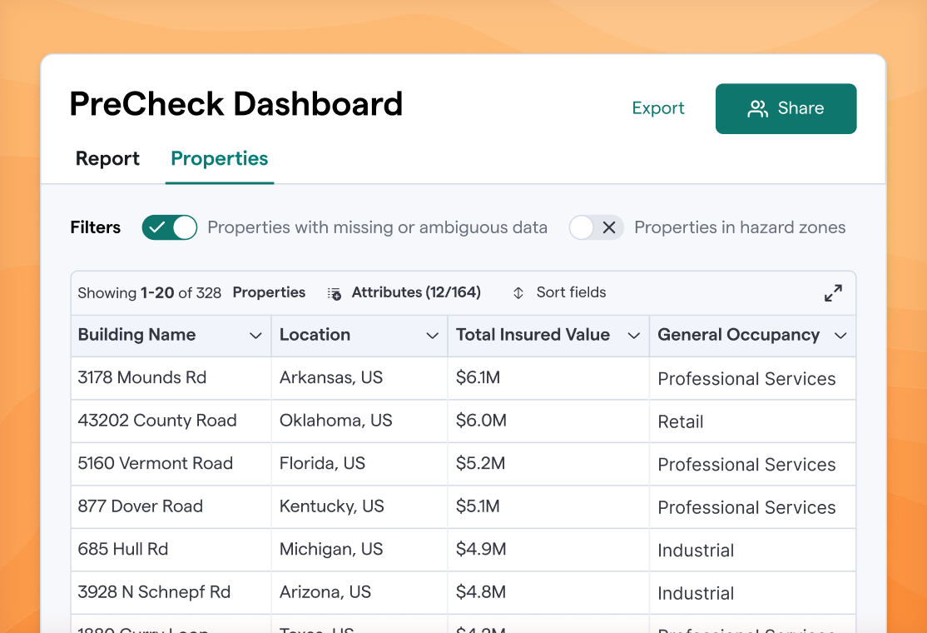927x633 pixels.
Task: Open Location column dropdown chevron
Action: click(x=432, y=336)
